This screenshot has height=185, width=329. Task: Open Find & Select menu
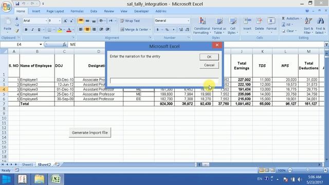(320, 26)
